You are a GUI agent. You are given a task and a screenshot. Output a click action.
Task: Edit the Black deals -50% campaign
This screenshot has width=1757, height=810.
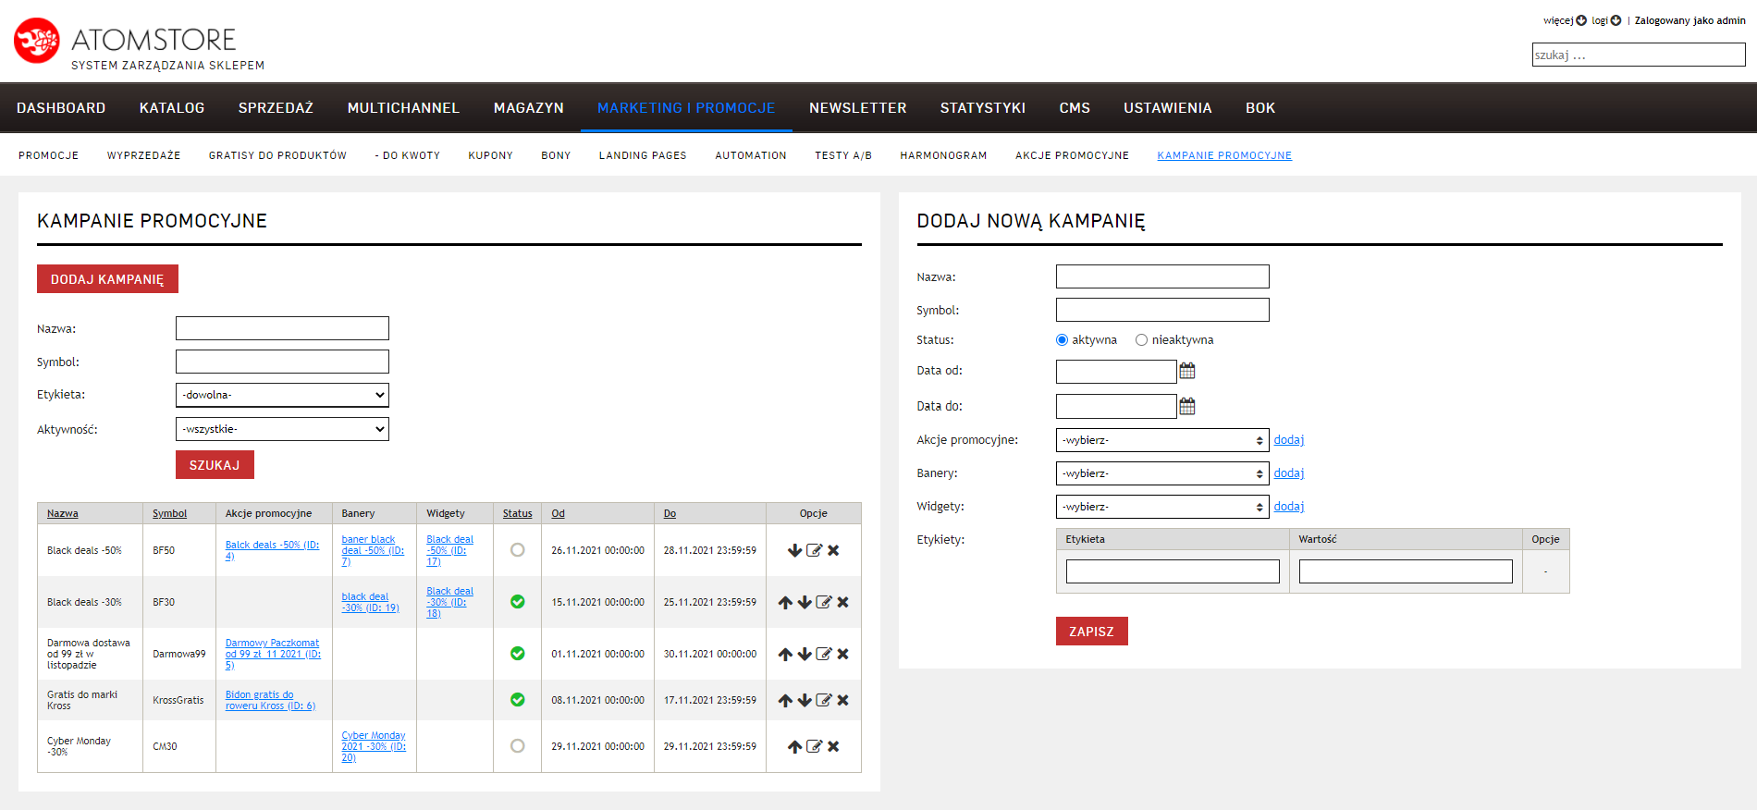pyautogui.click(x=814, y=550)
